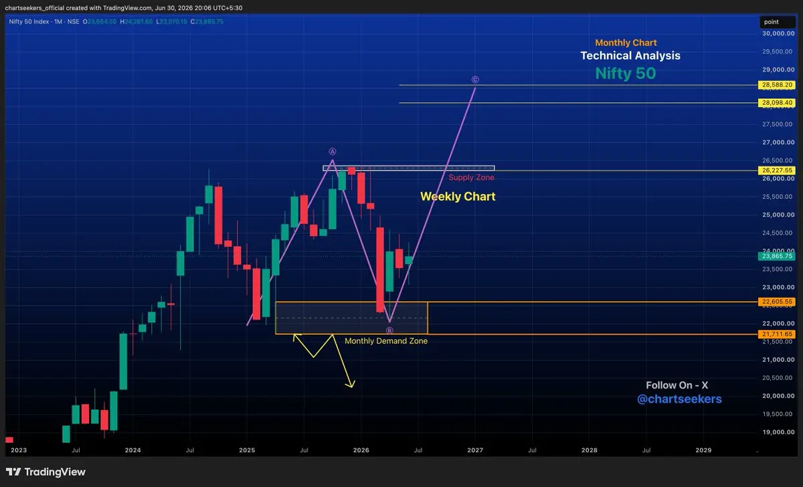Click the 23,000.00 price axis tick

click(777, 287)
